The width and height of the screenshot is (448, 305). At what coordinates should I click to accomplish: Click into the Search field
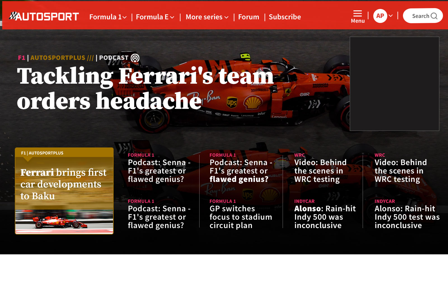[x=423, y=16]
